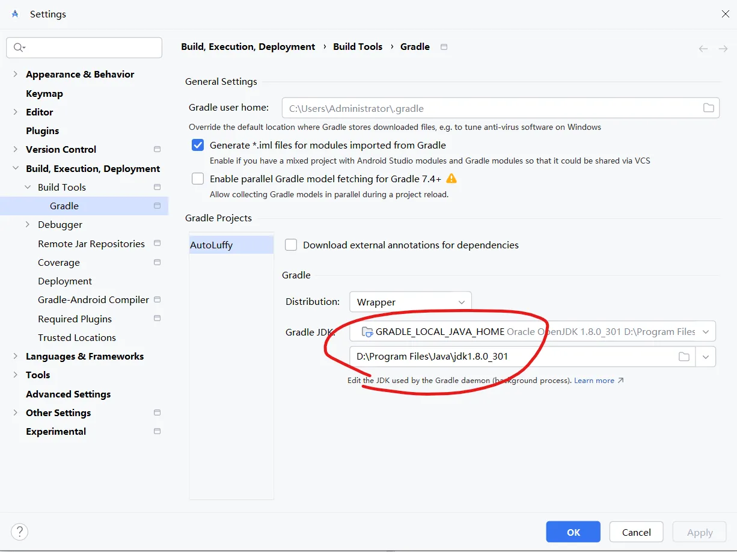
Task: Open Experimental settings page
Action: pyautogui.click(x=56, y=431)
